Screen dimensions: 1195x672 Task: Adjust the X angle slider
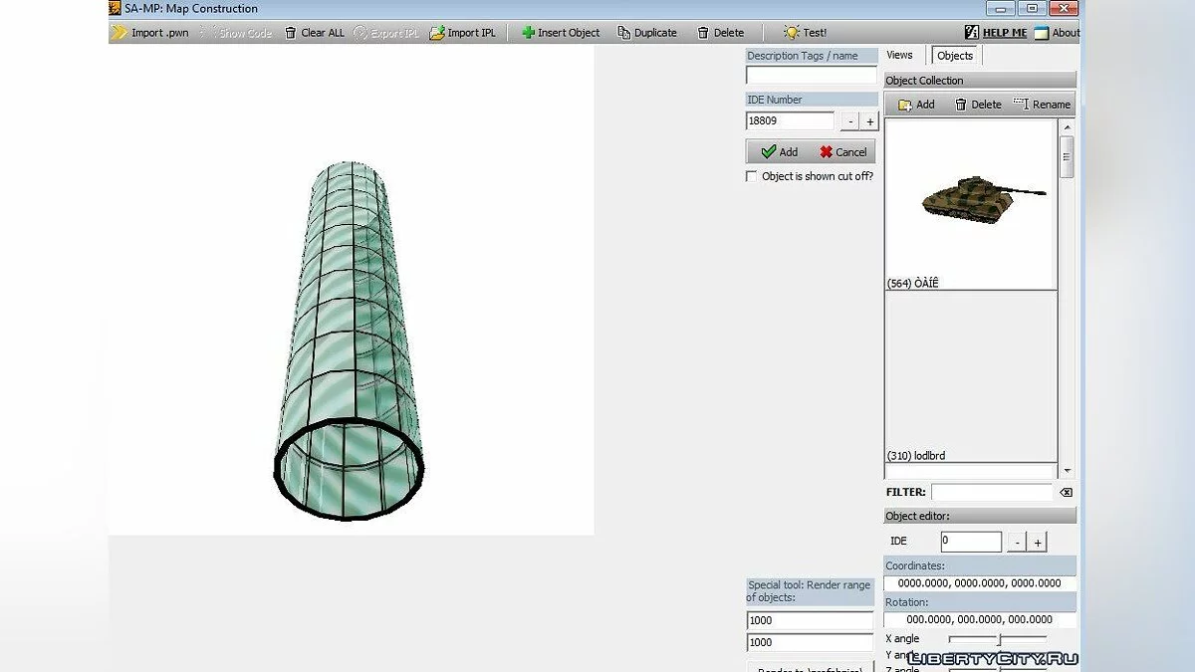coord(999,639)
